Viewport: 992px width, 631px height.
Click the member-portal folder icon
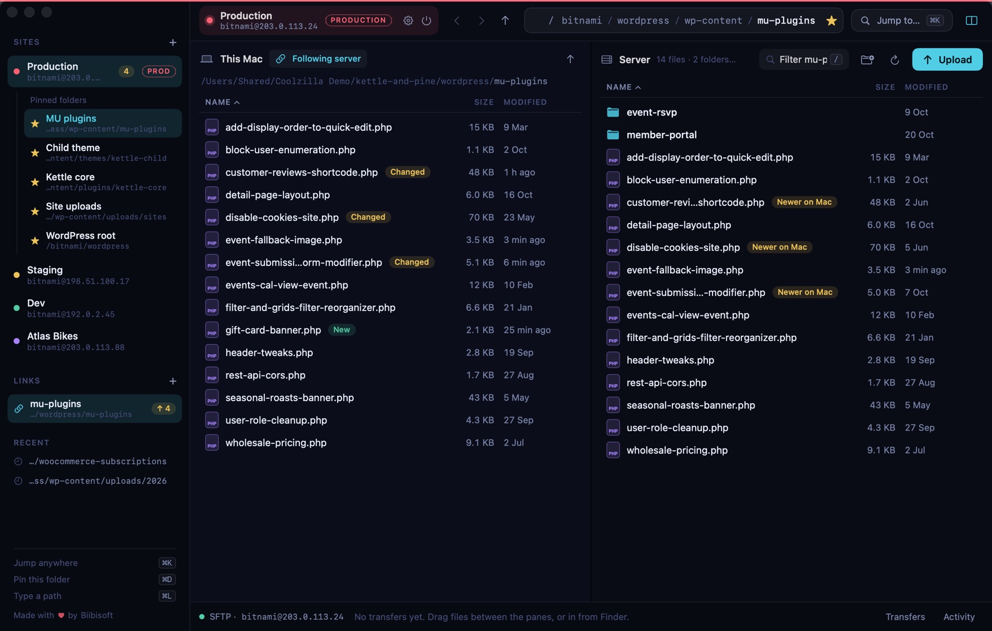pos(613,135)
